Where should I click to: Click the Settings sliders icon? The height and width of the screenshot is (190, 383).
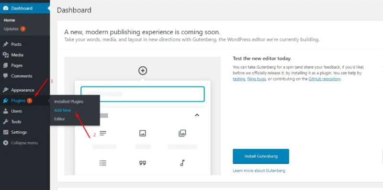(x=6, y=132)
